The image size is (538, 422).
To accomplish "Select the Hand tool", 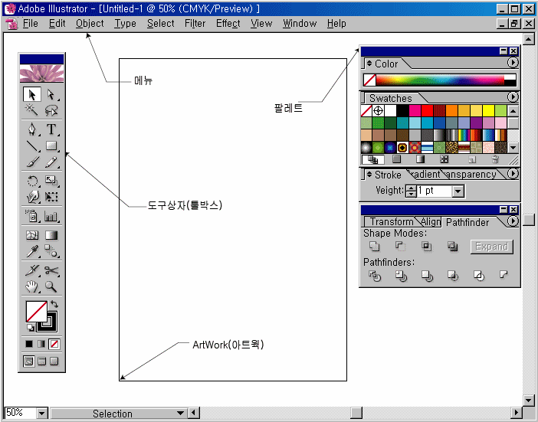I will click(x=32, y=286).
